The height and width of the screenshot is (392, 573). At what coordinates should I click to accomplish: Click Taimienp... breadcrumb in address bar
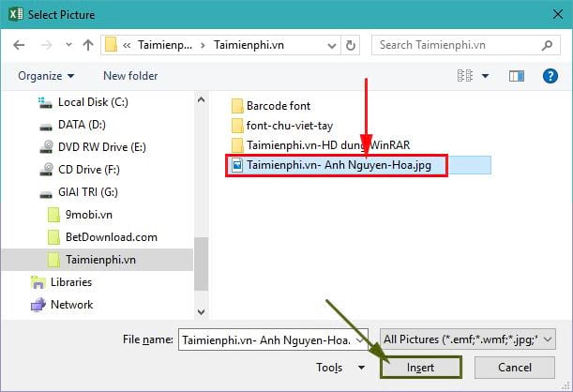click(x=165, y=45)
